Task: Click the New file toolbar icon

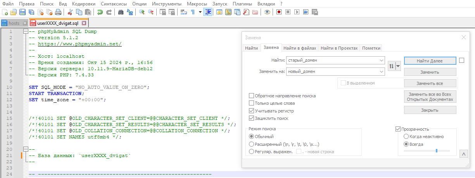Action: (x=5, y=12)
